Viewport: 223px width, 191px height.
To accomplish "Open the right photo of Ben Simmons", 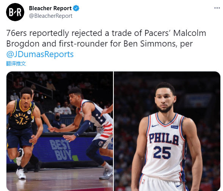I will [x=167, y=131].
